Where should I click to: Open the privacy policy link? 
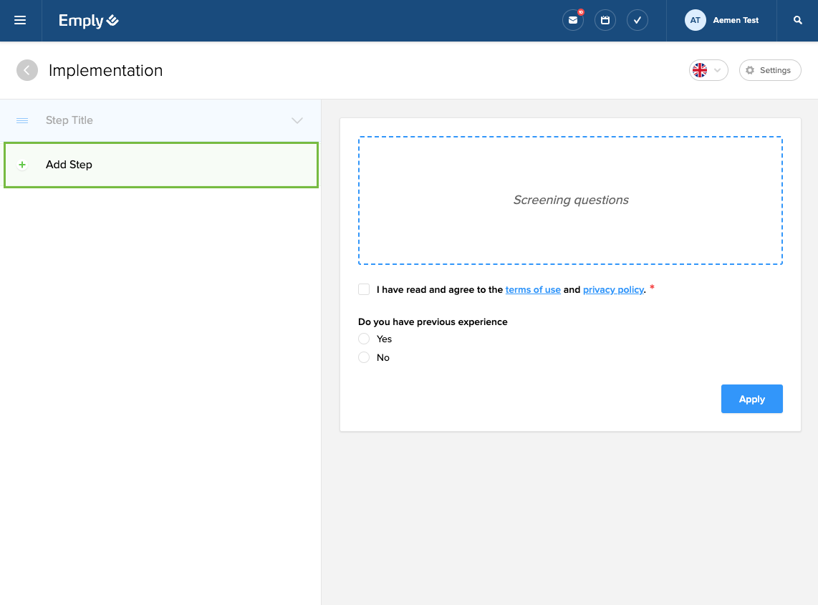click(613, 290)
